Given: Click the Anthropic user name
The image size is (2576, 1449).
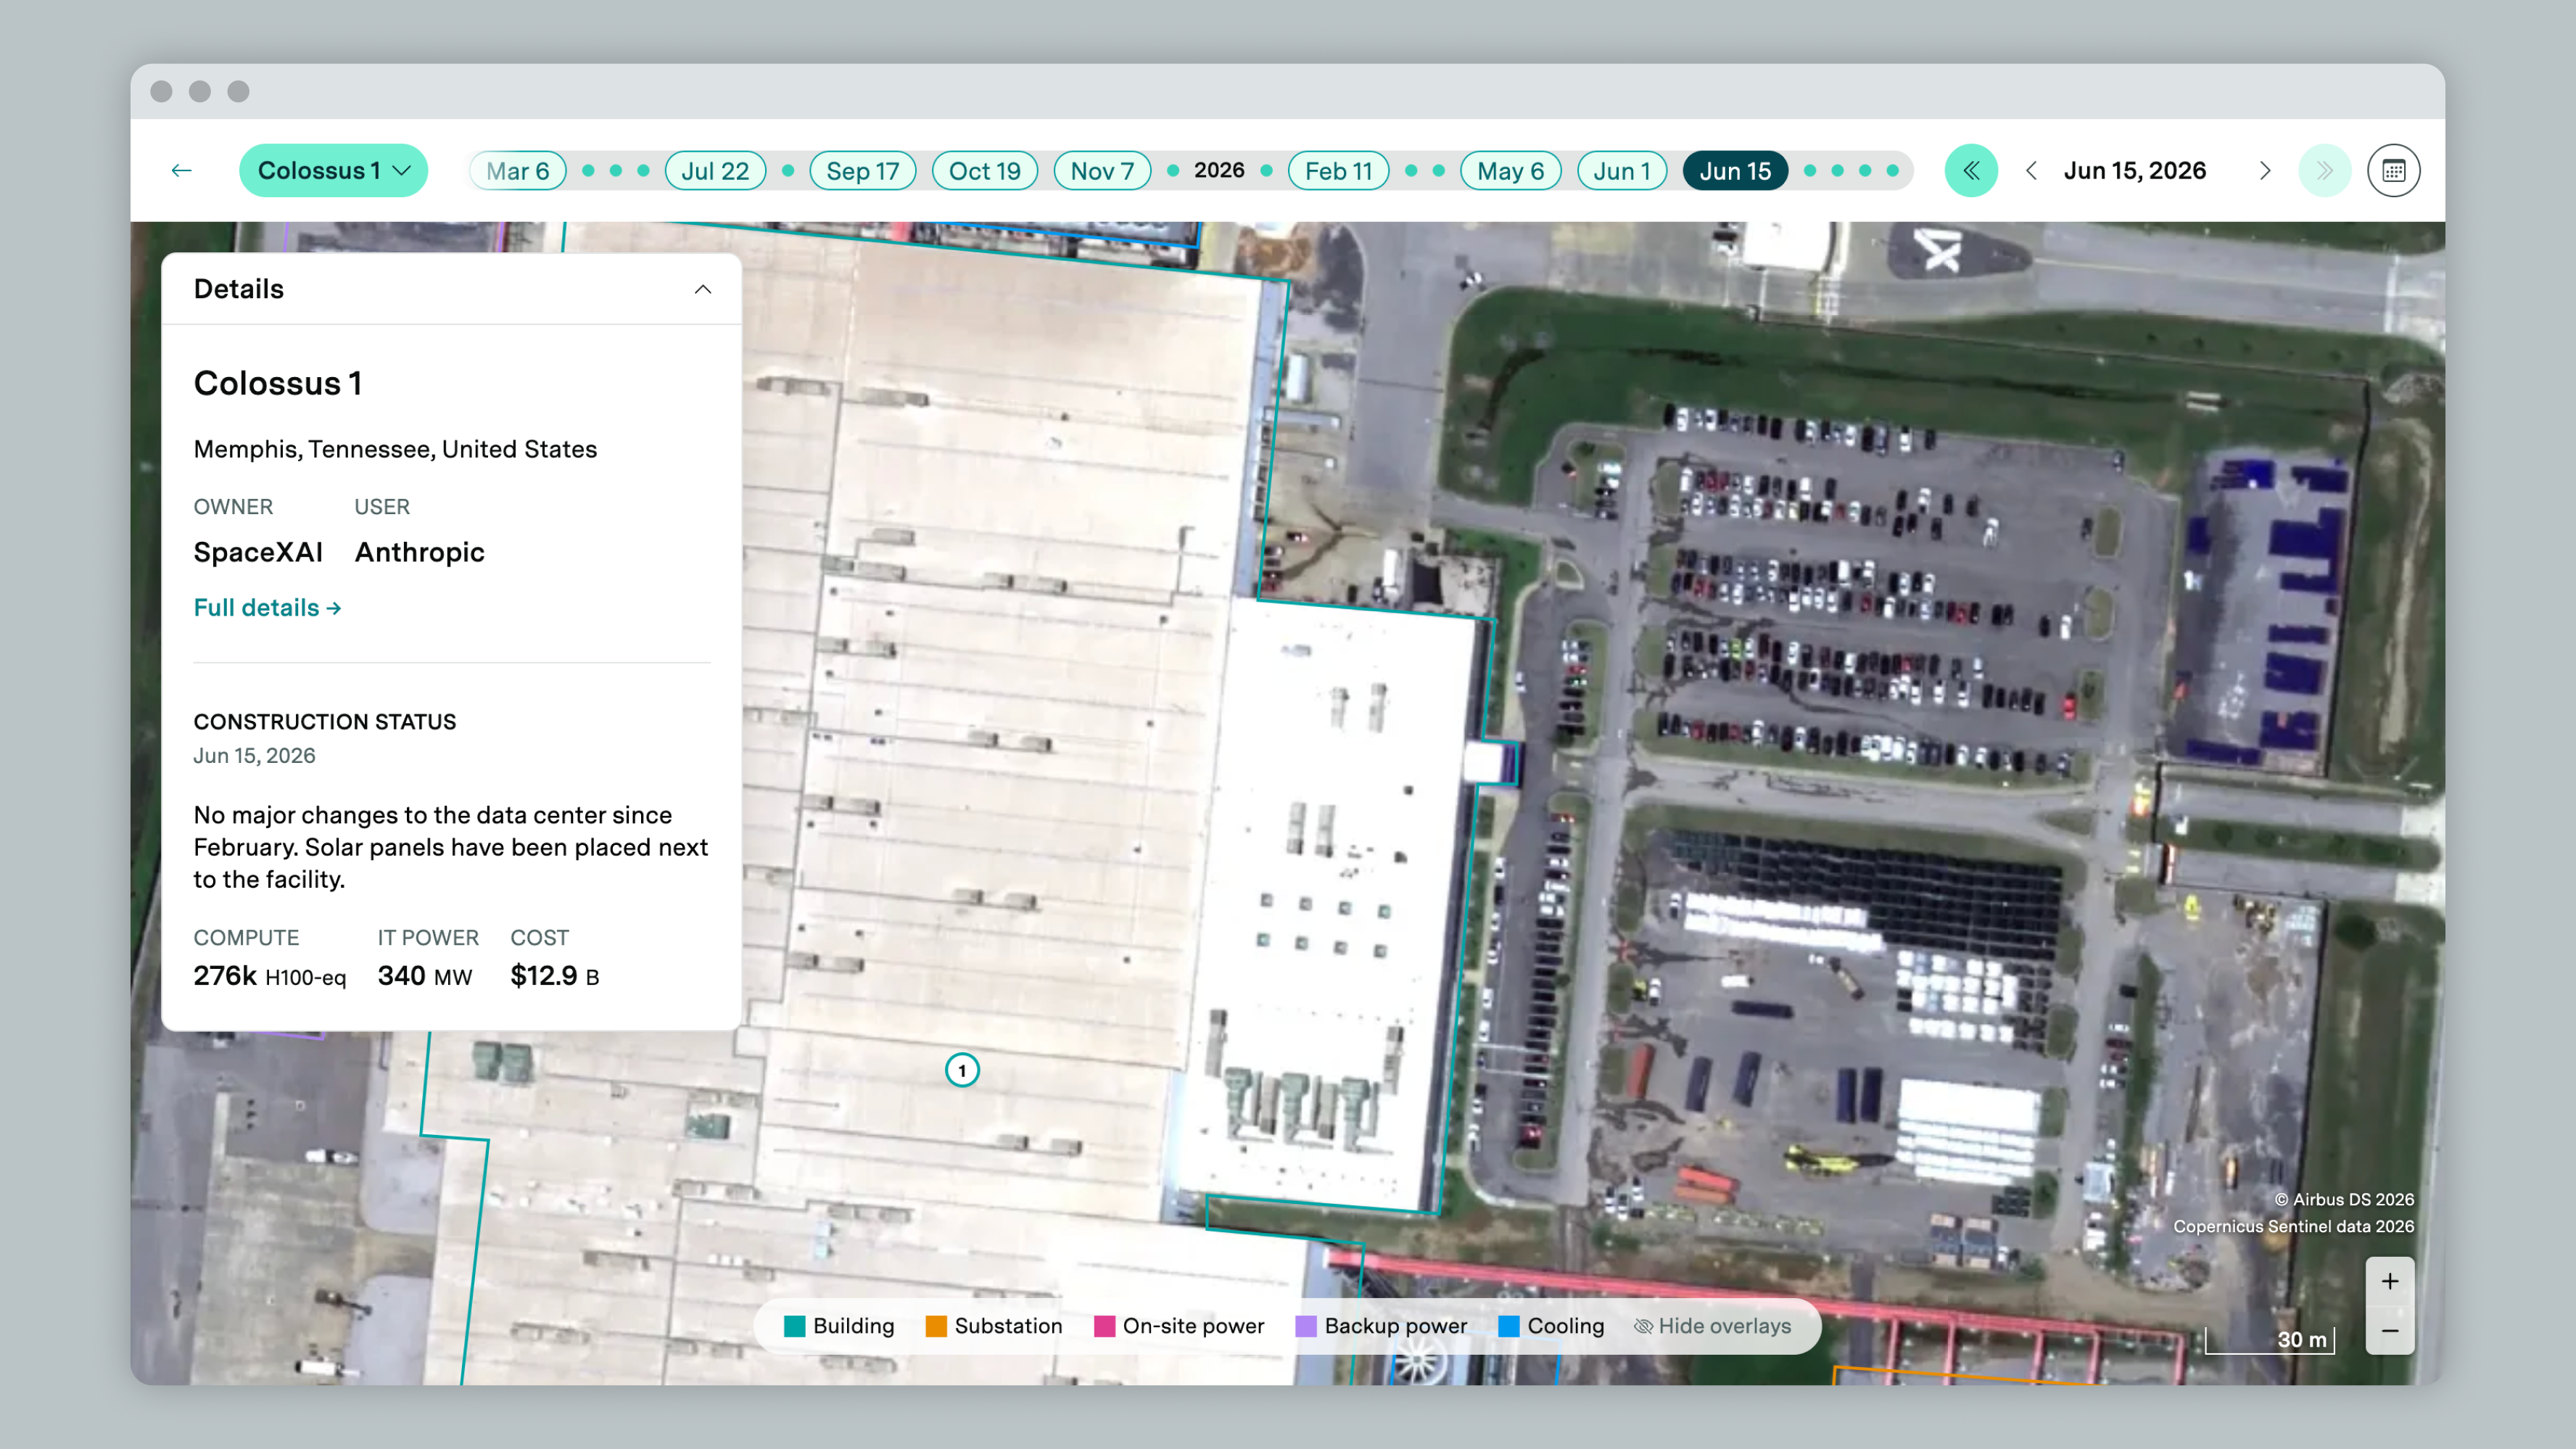Looking at the screenshot, I should coord(419,552).
